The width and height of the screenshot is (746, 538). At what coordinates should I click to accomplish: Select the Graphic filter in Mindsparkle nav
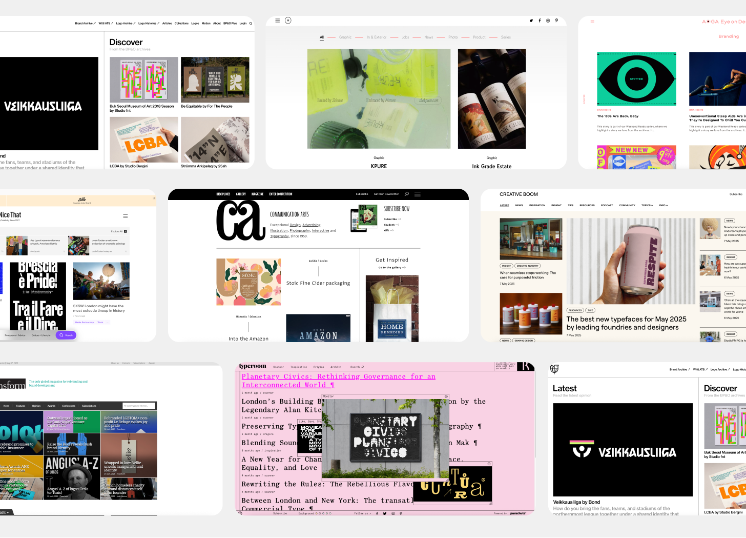[x=345, y=37]
